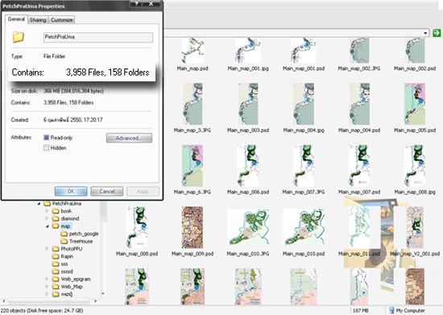
Task: Switch to the Sharing tab
Action: pyautogui.click(x=38, y=20)
